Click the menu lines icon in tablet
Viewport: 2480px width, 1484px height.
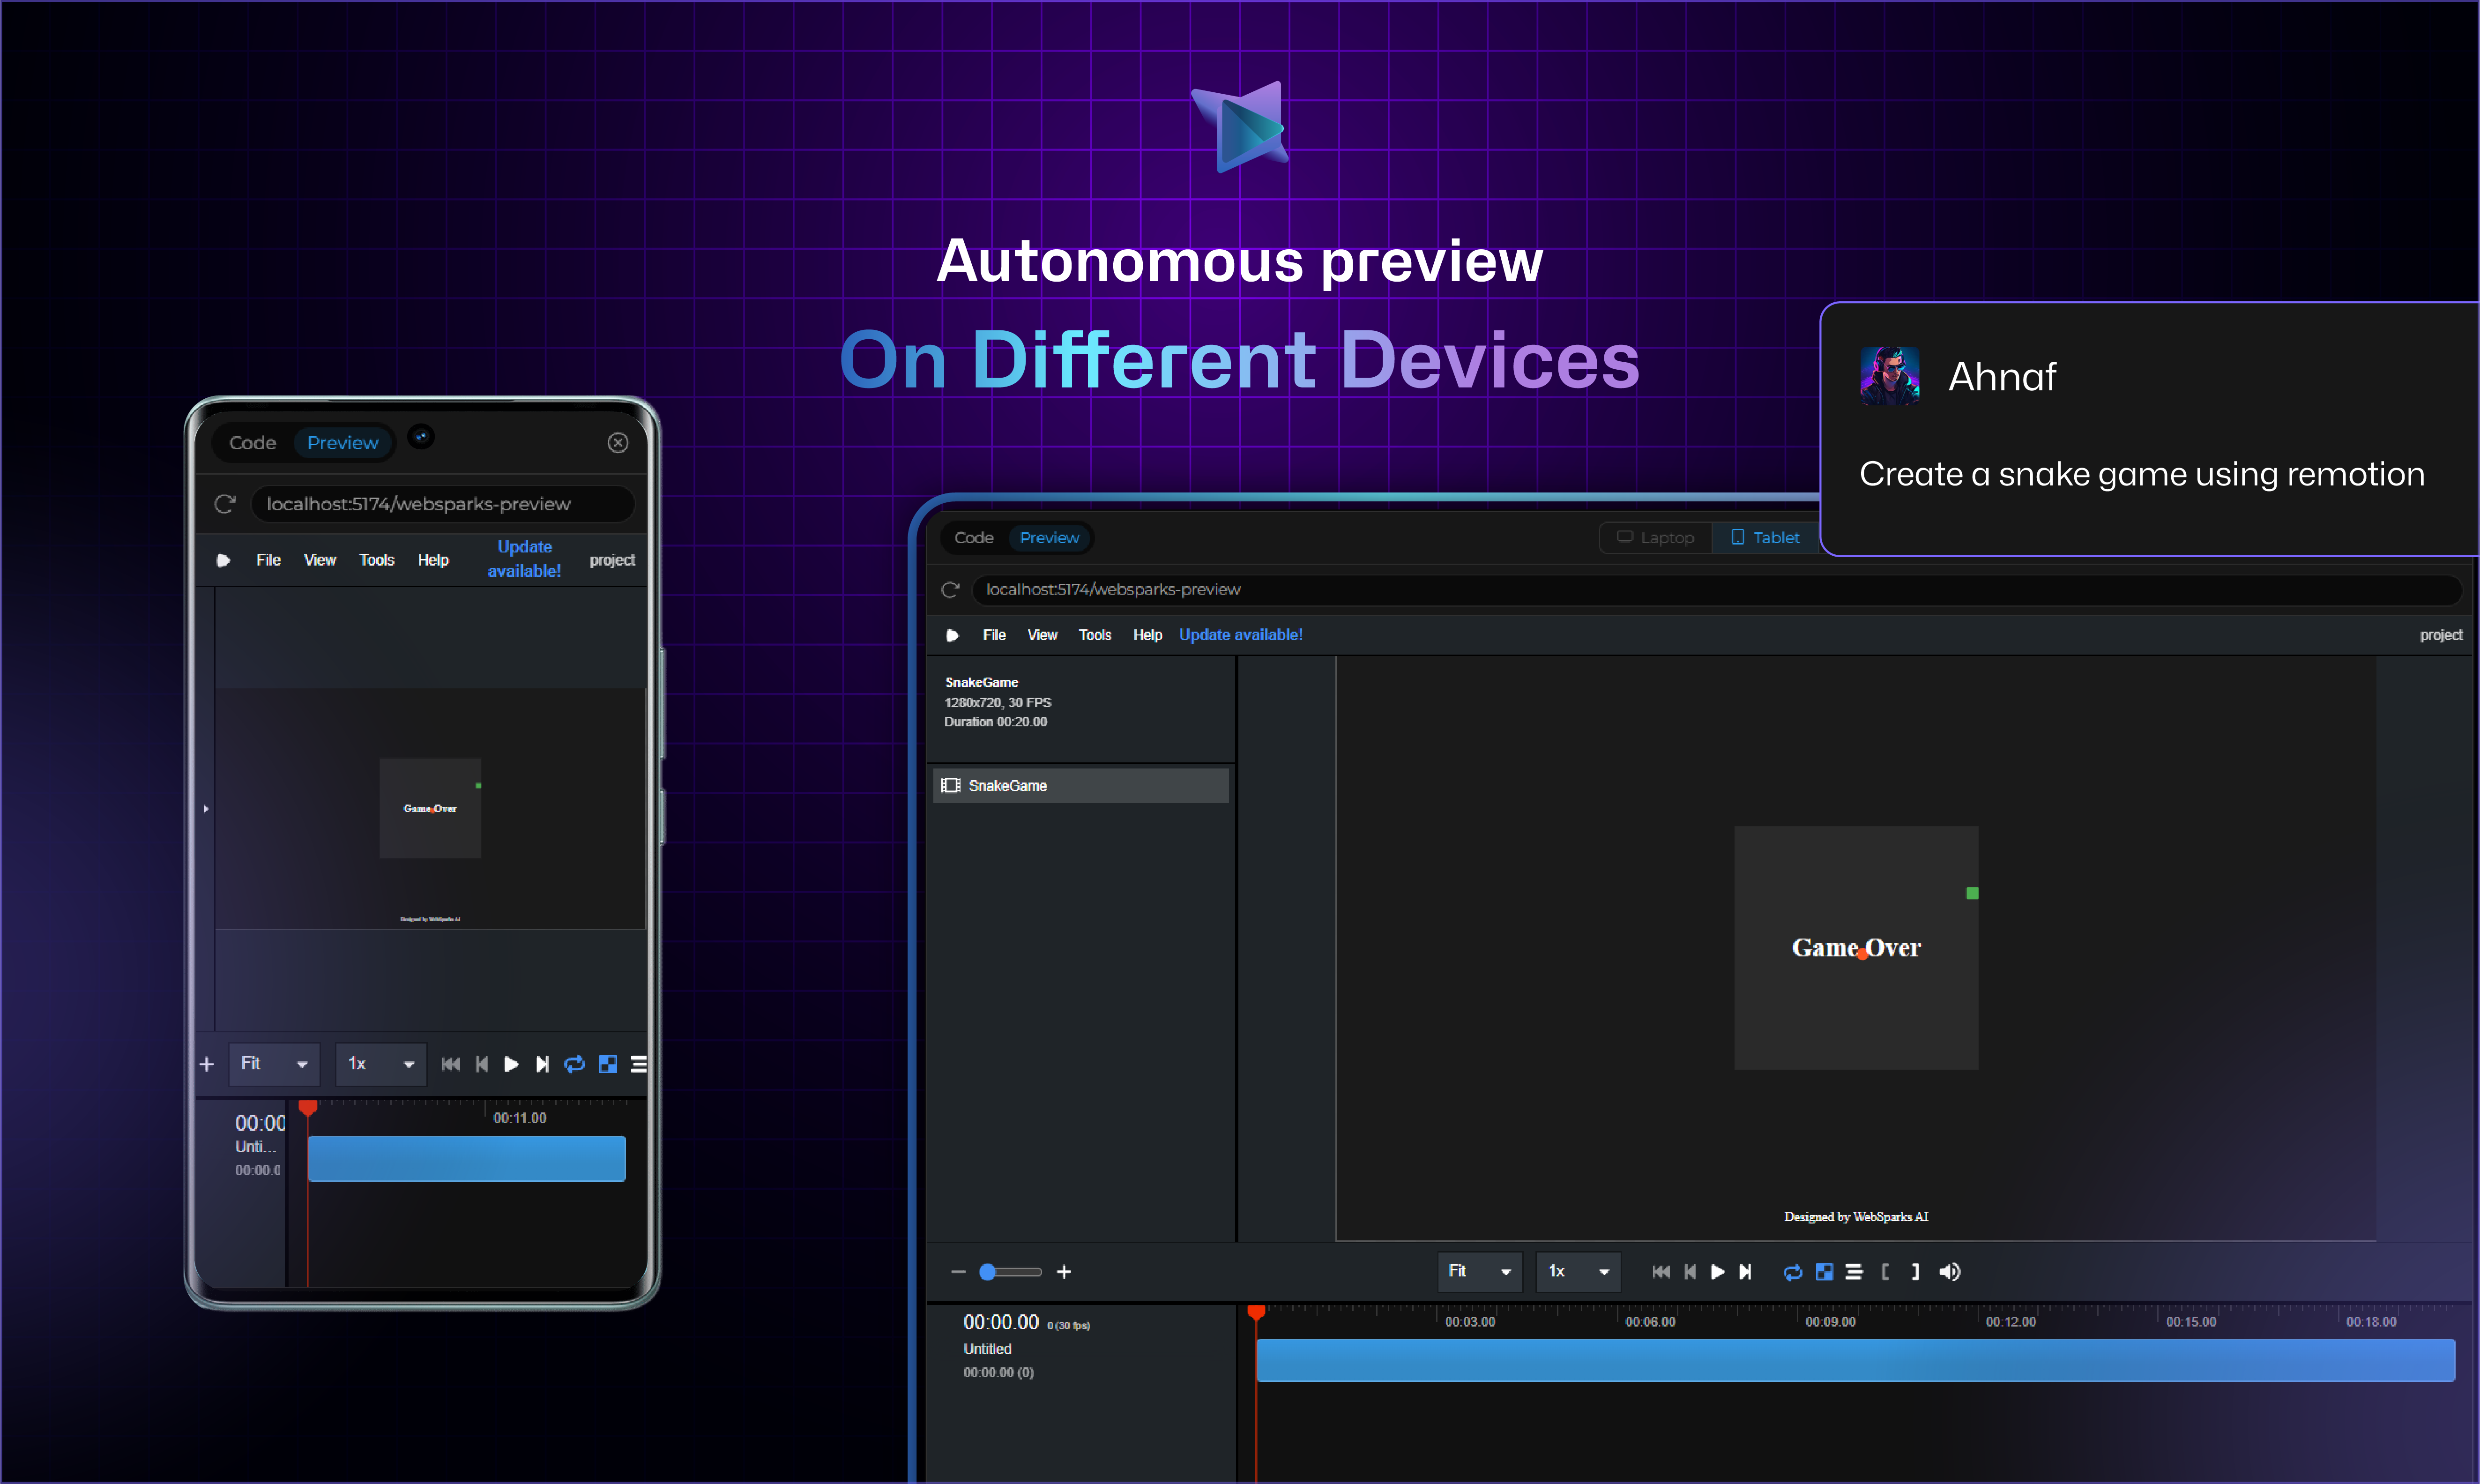pos(1853,1272)
